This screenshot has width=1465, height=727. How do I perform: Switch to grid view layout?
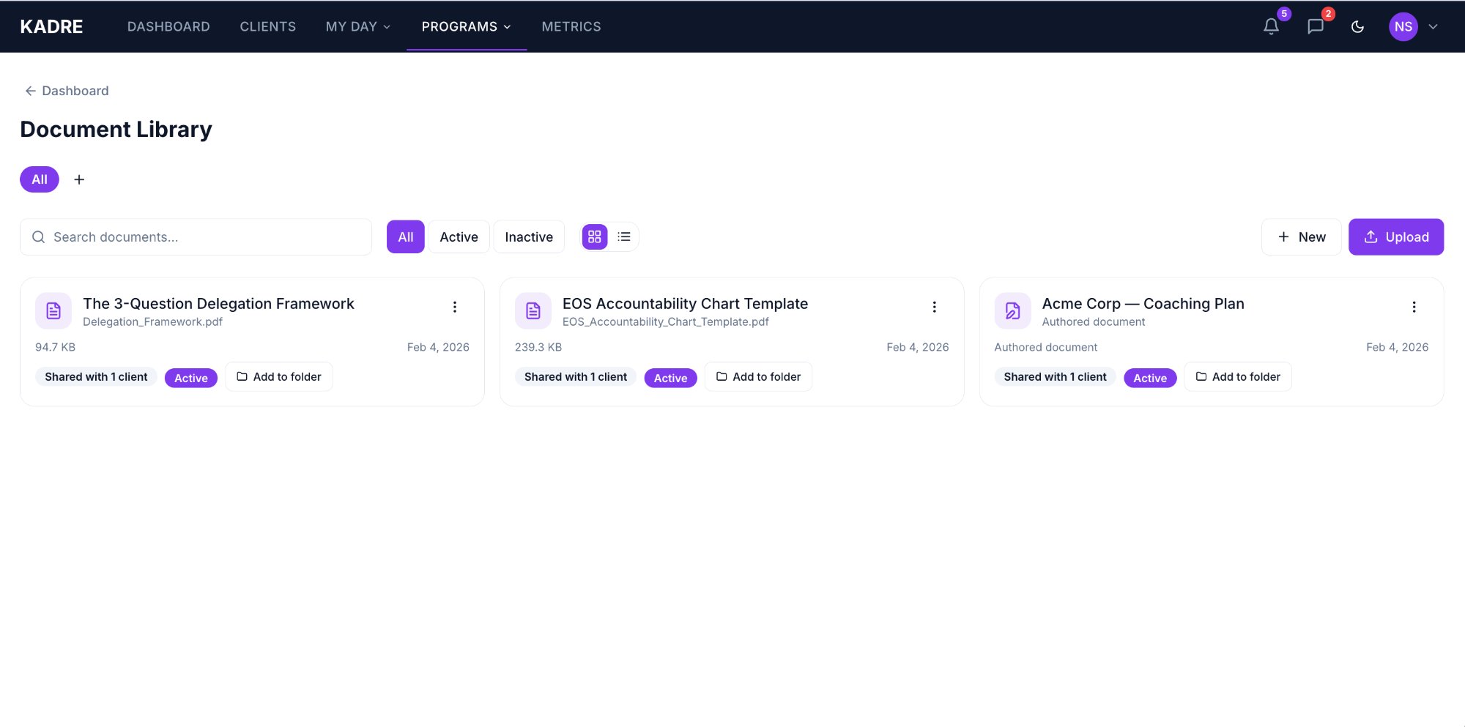[594, 237]
